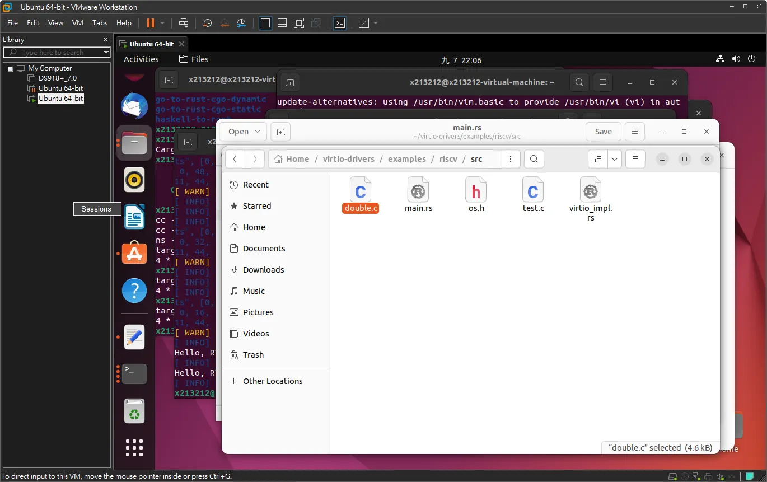Open LibreOffice Writer from the dock

134,217
